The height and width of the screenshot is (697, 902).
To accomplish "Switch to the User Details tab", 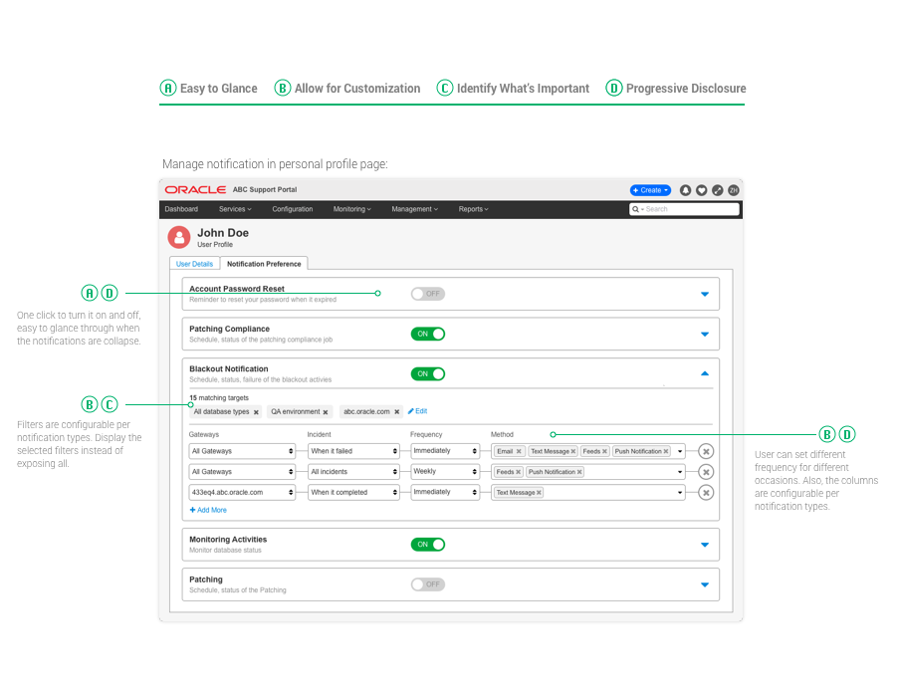I will point(194,264).
